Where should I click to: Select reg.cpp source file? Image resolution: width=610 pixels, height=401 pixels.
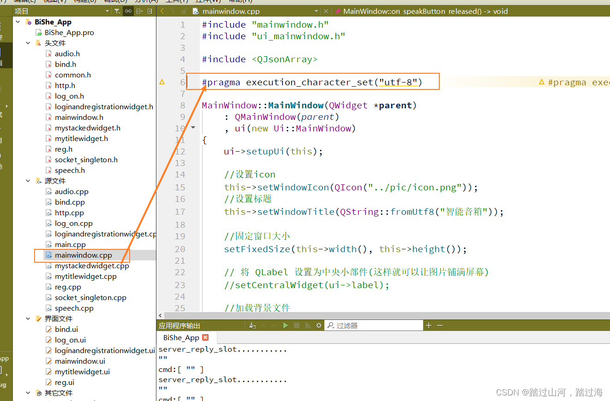coord(68,287)
